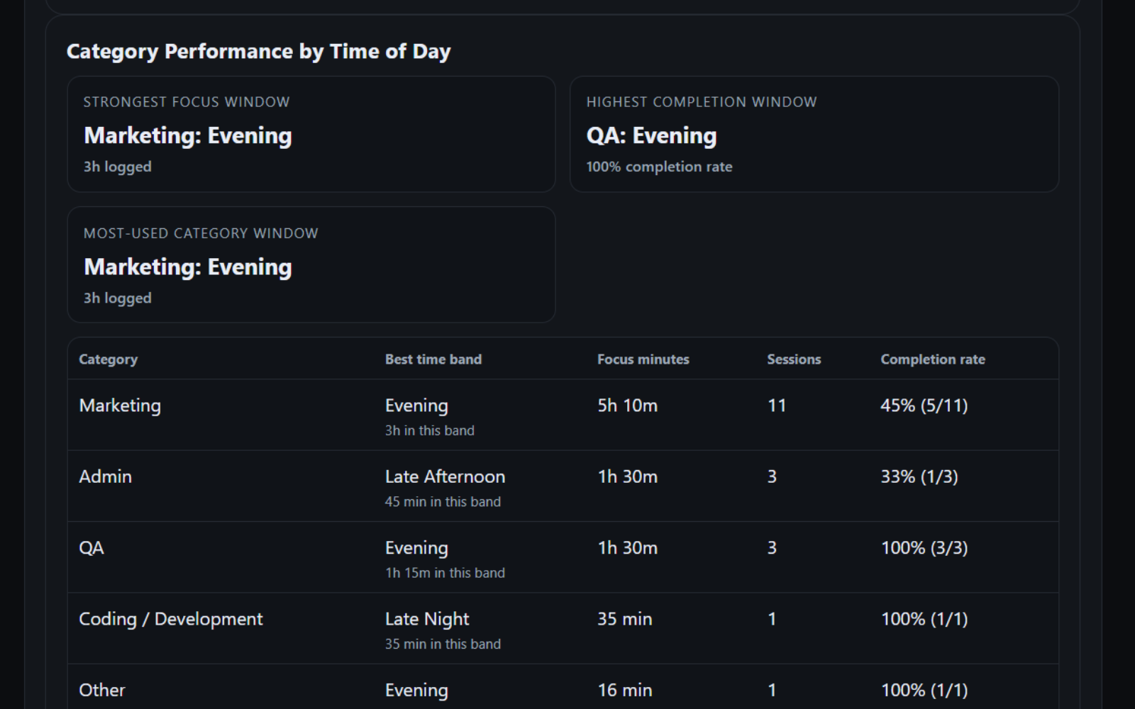1135x709 pixels.
Task: Click QA: Evening heading text
Action: click(650, 135)
